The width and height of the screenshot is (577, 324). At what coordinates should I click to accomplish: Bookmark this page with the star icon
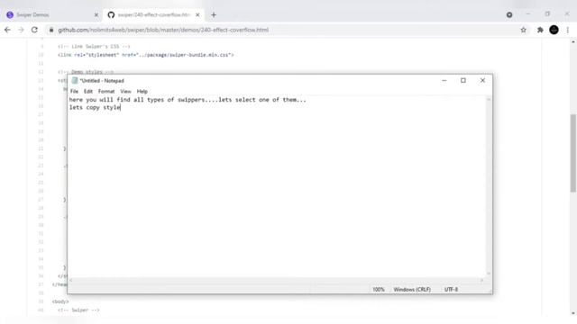pos(523,30)
